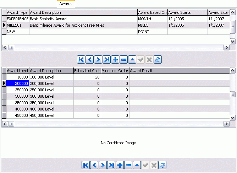The height and width of the screenshot is (173, 237).
Task: Add new award with upper plus icon
Action: (x=115, y=60)
